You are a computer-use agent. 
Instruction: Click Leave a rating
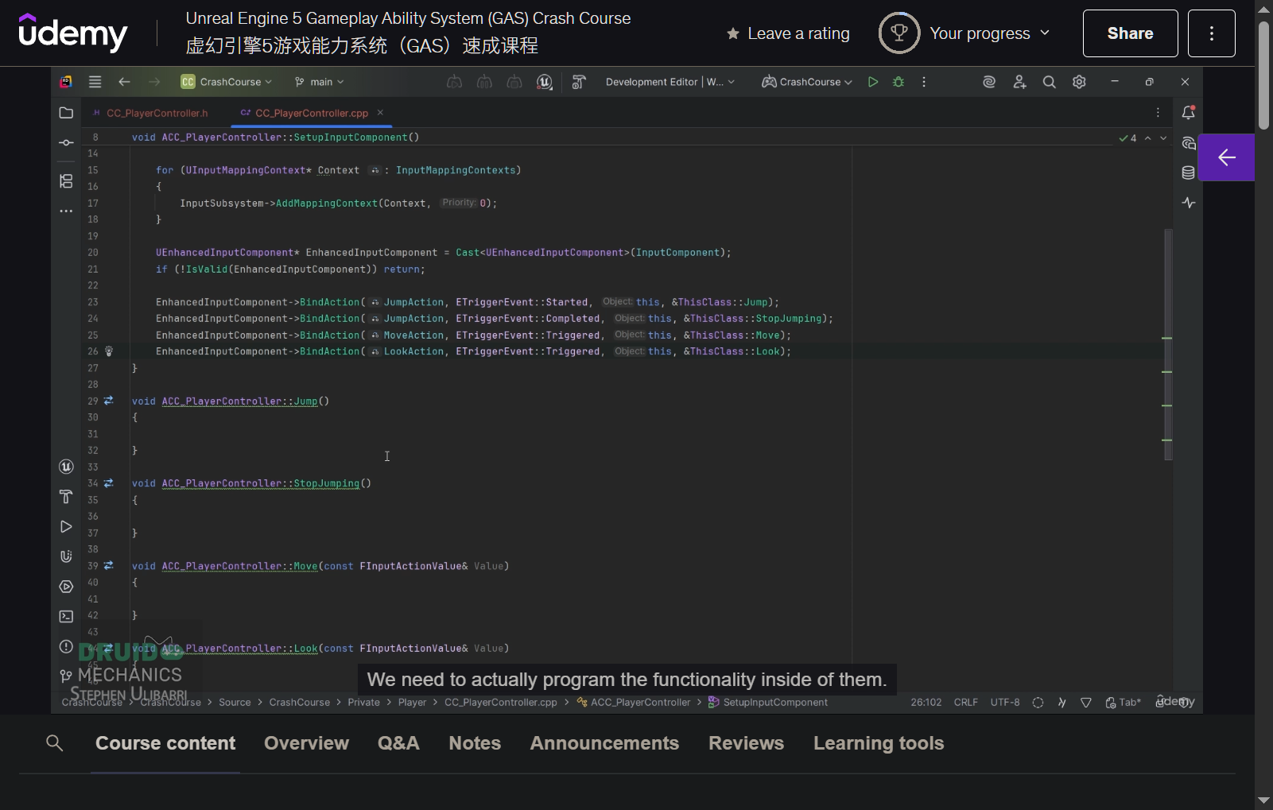[x=788, y=33]
